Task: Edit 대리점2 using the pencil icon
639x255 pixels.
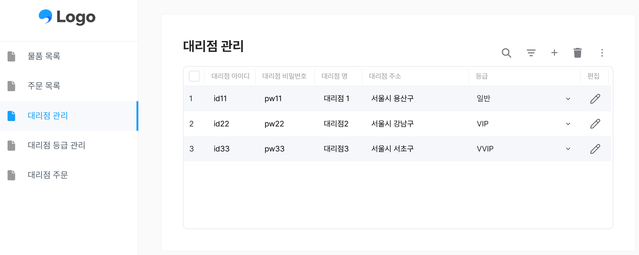Action: 595,123
